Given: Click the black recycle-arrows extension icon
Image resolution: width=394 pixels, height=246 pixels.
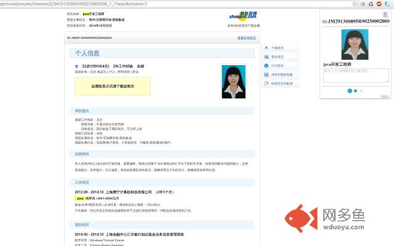Looking at the screenshot, I should pos(371,4).
